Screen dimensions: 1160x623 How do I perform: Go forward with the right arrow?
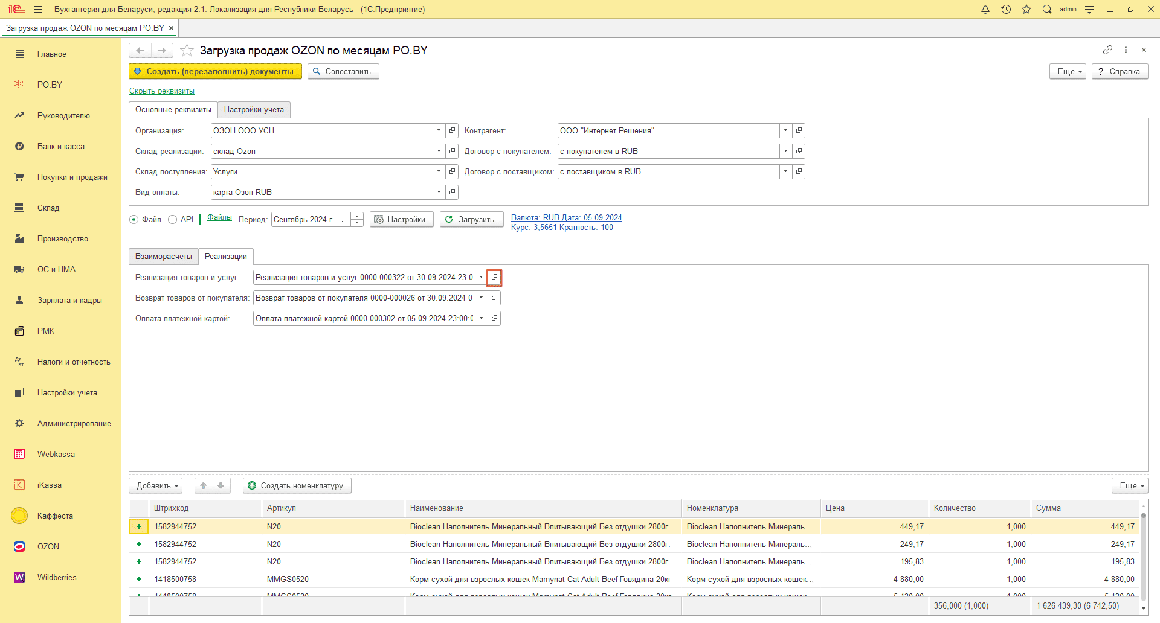[162, 50]
